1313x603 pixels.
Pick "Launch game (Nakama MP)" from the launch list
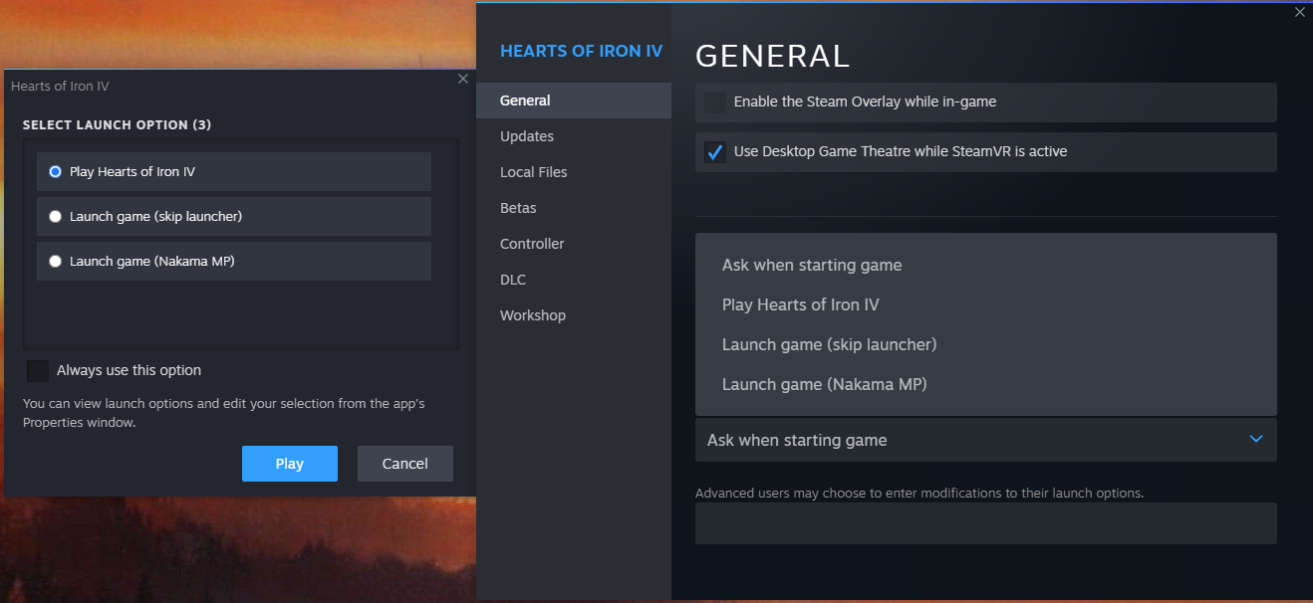(x=827, y=384)
